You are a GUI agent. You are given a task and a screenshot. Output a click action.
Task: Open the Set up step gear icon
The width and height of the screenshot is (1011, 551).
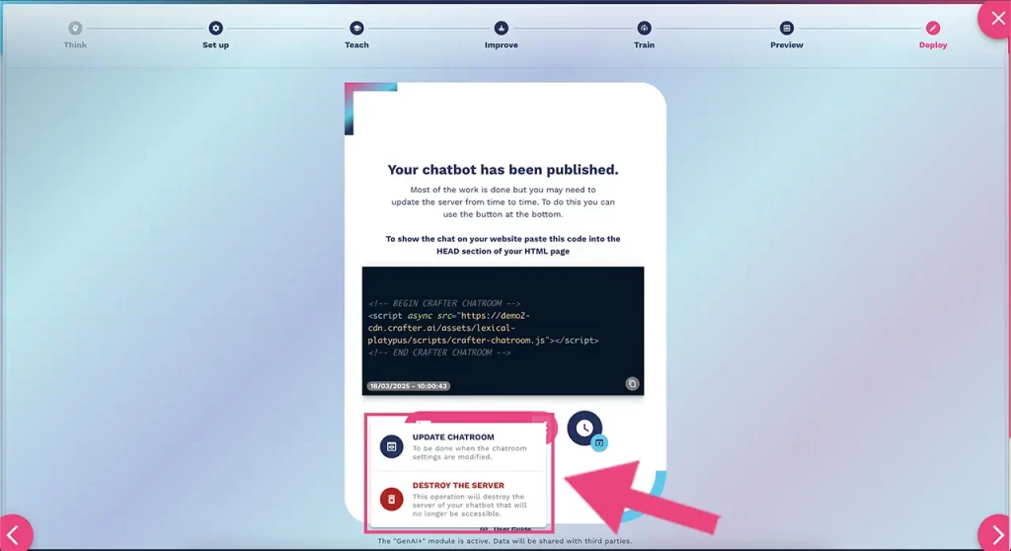(215, 28)
